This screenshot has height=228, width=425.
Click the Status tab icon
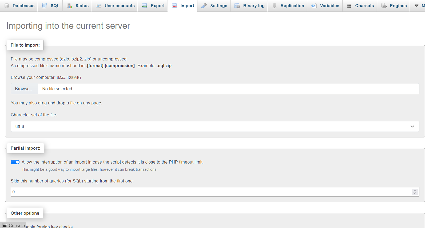coord(69,6)
